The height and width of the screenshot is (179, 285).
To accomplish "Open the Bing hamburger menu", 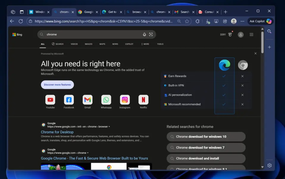I will click(251, 34).
